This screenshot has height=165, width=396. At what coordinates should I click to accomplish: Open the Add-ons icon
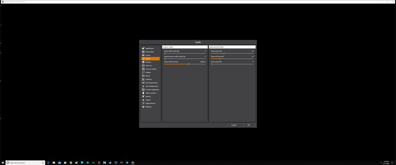143,66
